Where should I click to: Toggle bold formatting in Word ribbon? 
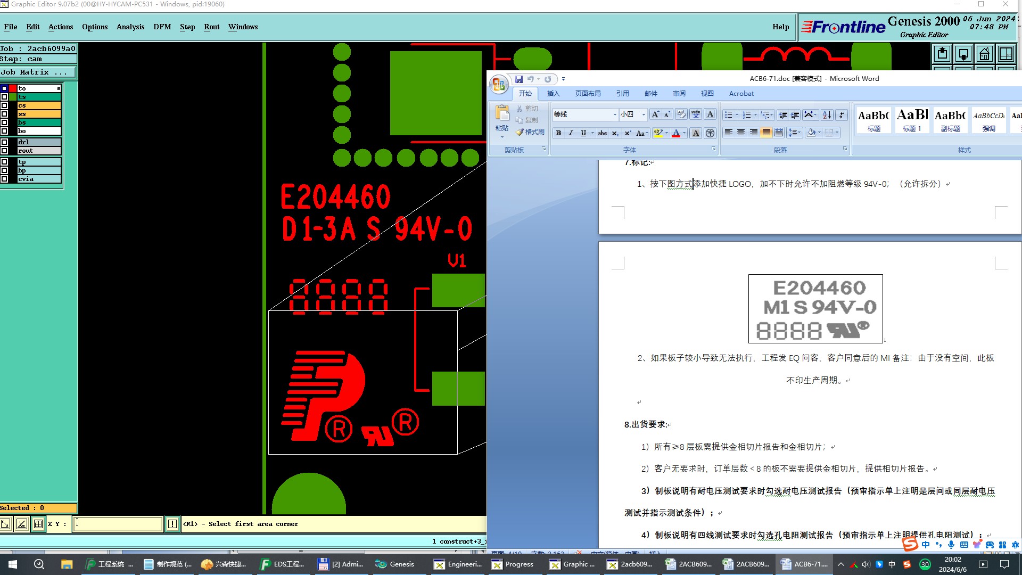click(558, 133)
